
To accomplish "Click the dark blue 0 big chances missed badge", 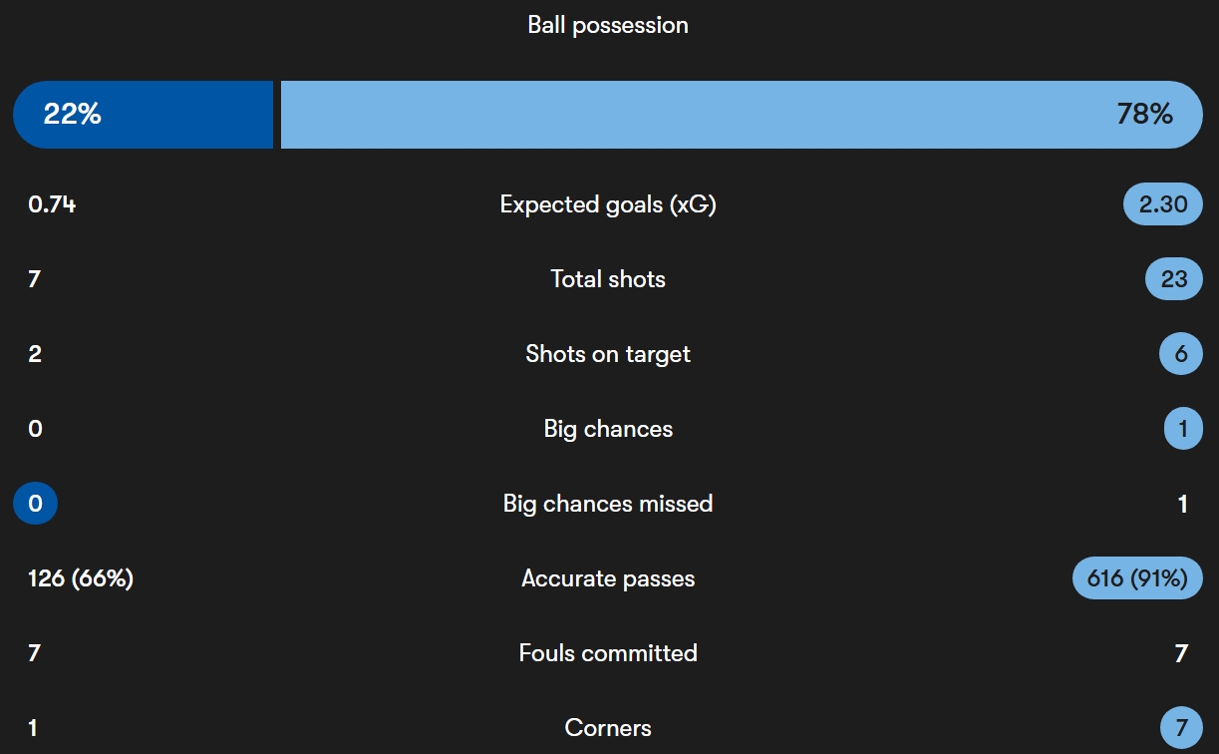I will (35, 504).
